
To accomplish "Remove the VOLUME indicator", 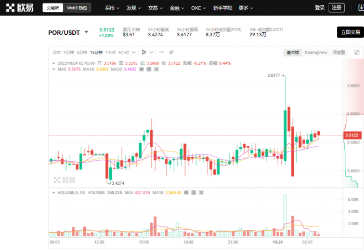I will pyautogui.click(x=201, y=192).
